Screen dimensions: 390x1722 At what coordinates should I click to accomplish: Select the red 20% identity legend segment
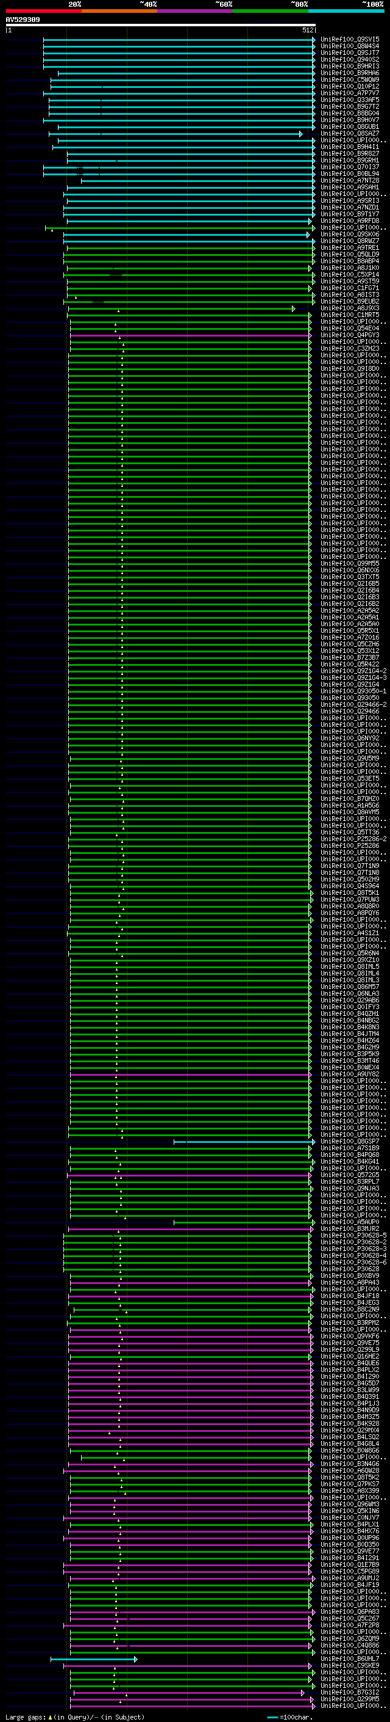43,11
